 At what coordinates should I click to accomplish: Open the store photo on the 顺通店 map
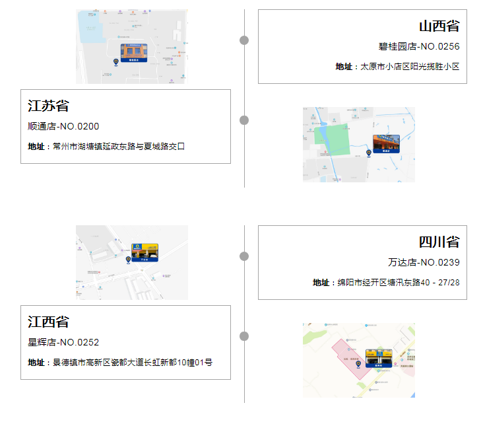[x=386, y=143]
